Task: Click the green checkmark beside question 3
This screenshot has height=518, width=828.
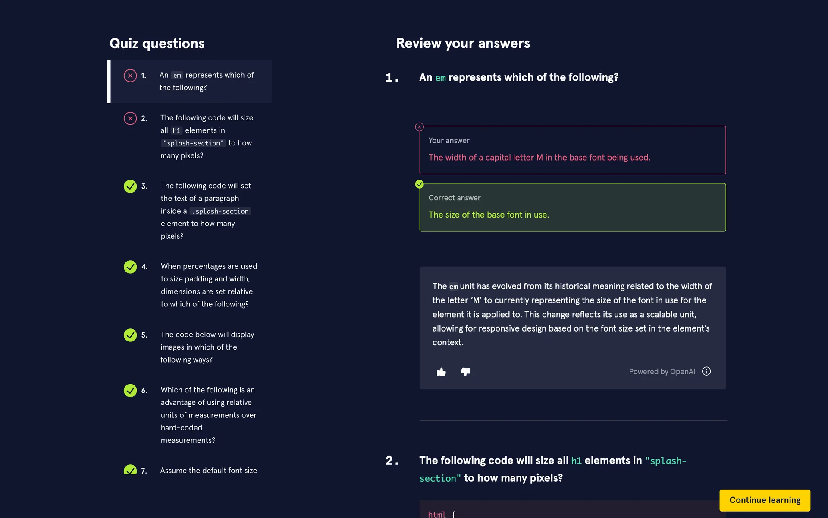Action: pos(130,186)
